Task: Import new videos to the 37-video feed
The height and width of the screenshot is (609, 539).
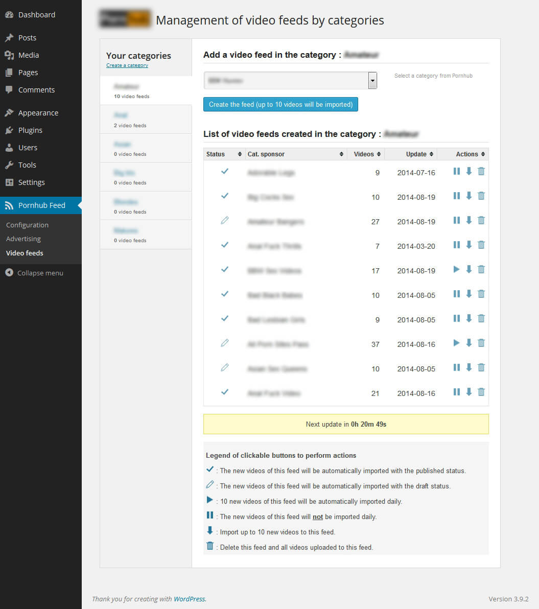Action: [469, 342]
